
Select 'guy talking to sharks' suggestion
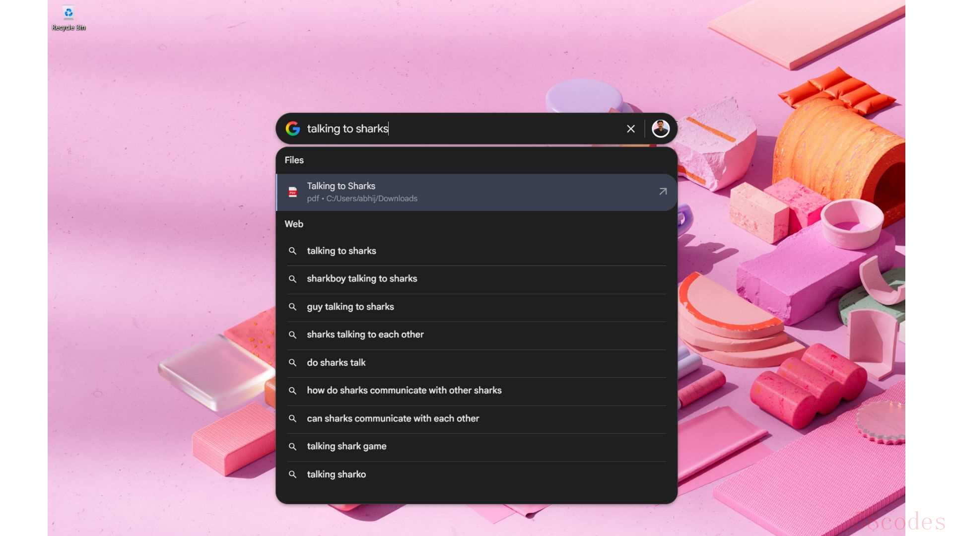point(350,307)
